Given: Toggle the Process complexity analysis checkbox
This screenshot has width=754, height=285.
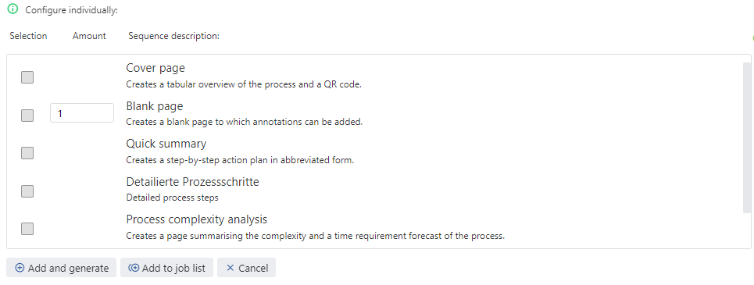Looking at the screenshot, I should point(27,229).
